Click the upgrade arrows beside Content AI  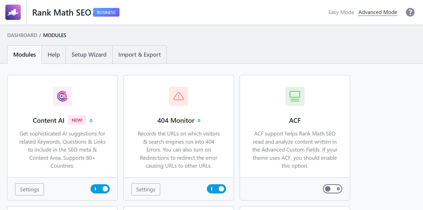pyautogui.click(x=91, y=121)
